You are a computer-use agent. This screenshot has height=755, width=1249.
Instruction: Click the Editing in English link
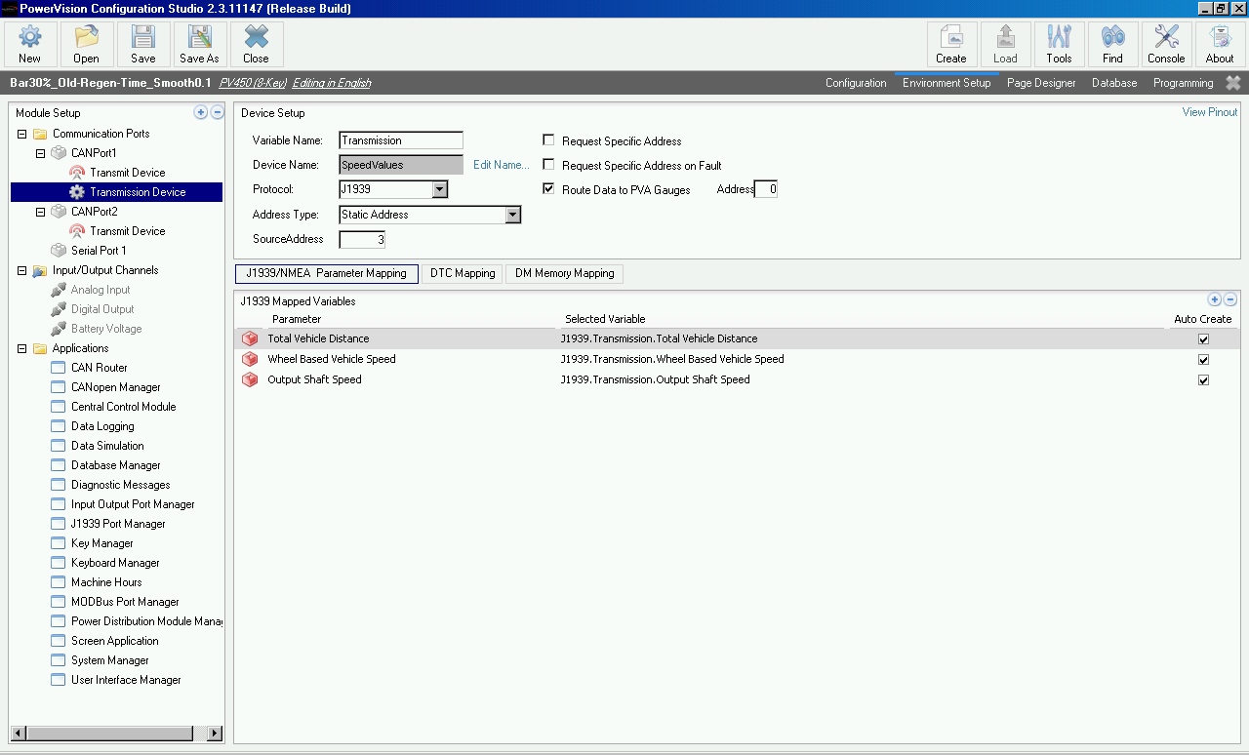[x=332, y=83]
